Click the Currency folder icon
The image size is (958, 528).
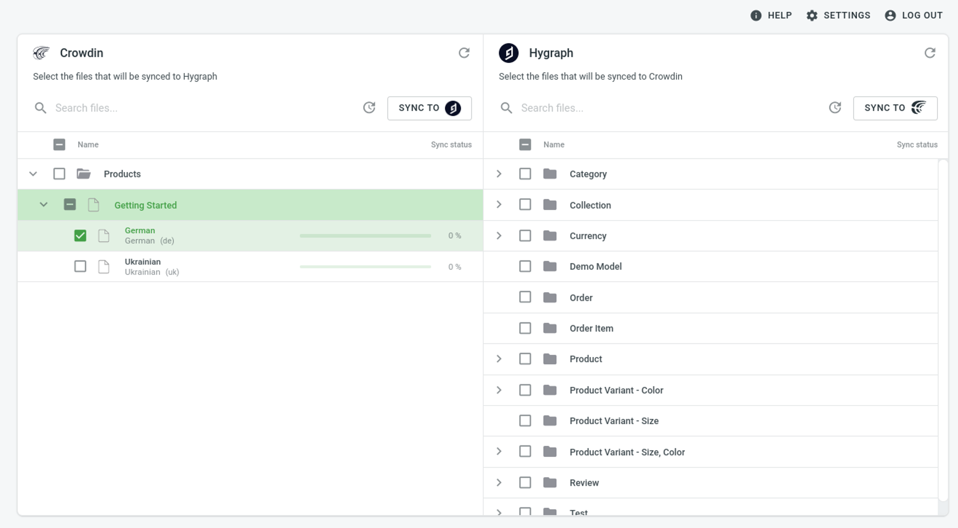coord(550,235)
